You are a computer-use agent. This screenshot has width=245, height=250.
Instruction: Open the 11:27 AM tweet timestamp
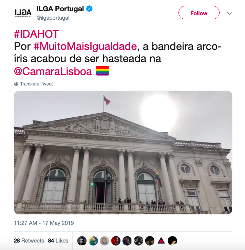click(x=44, y=223)
